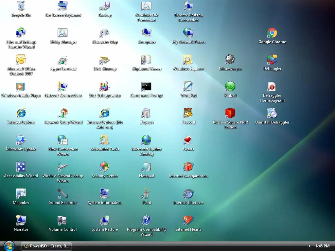Image resolution: width=335 pixels, height=251 pixels.
Task: Select the WordPad shortcut
Action: (188, 86)
